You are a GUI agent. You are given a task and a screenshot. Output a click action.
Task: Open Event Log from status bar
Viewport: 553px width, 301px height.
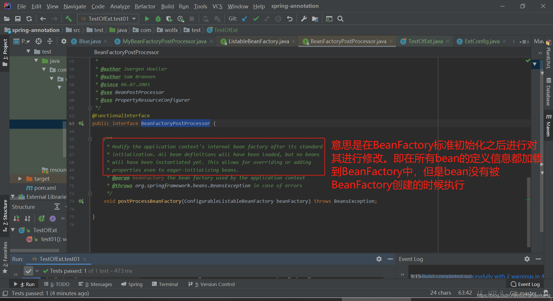[525, 284]
